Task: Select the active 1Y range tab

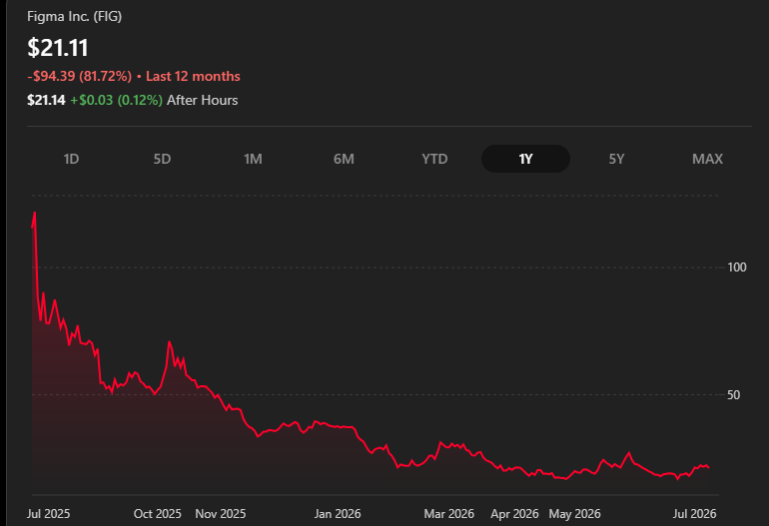Action: click(525, 159)
